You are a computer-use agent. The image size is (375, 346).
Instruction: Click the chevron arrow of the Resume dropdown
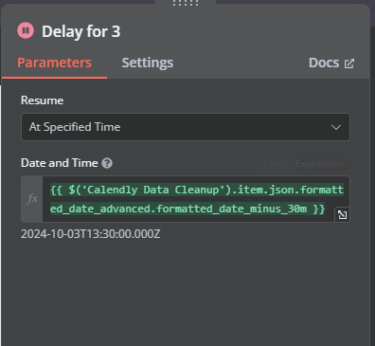(x=336, y=127)
